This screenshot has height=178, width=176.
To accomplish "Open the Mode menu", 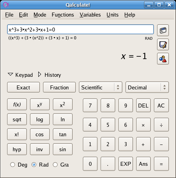I will [x=40, y=15].
